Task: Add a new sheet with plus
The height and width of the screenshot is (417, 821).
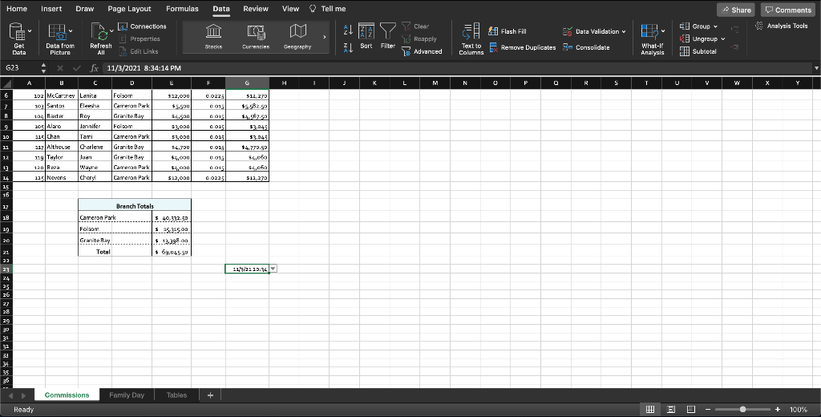Action: (210, 395)
